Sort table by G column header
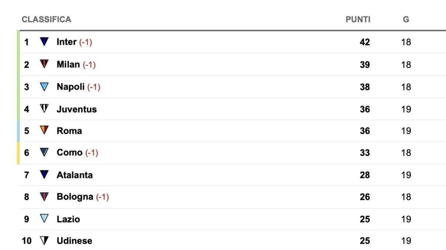This screenshot has width=446, height=250. [406, 19]
